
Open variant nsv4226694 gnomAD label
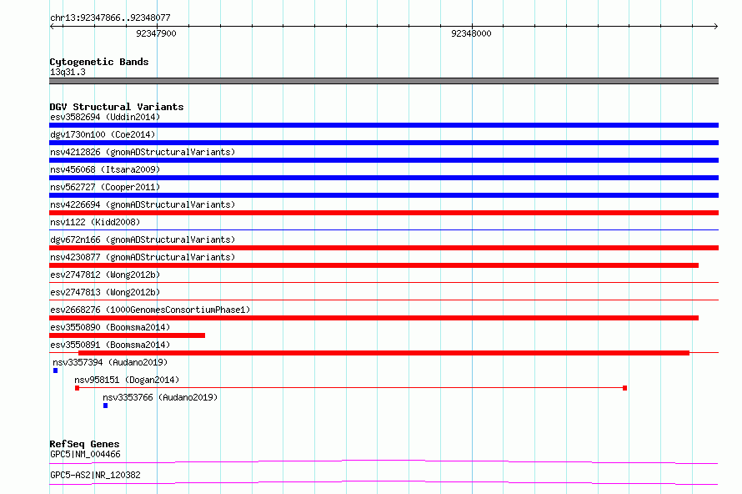(x=143, y=204)
